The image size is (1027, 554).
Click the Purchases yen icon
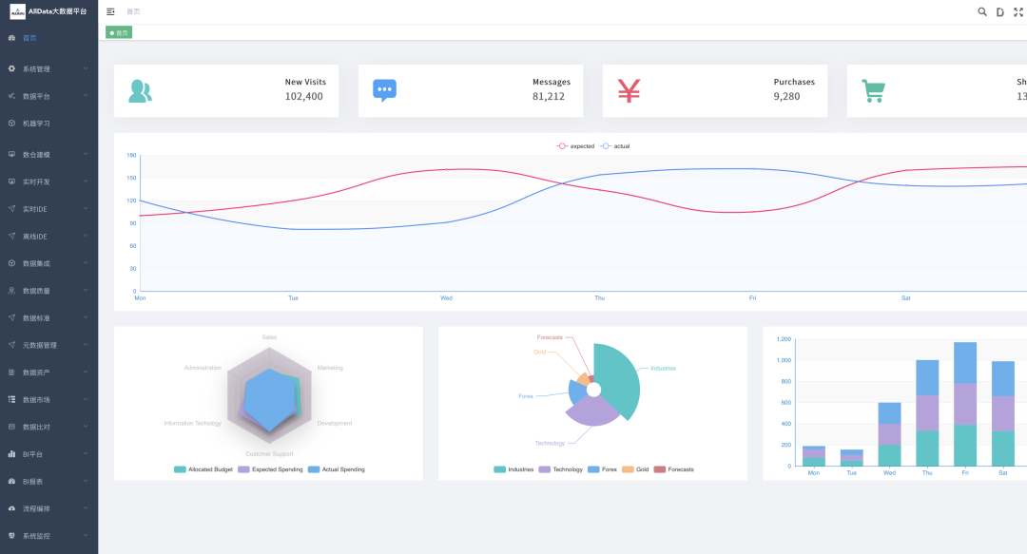pos(629,90)
